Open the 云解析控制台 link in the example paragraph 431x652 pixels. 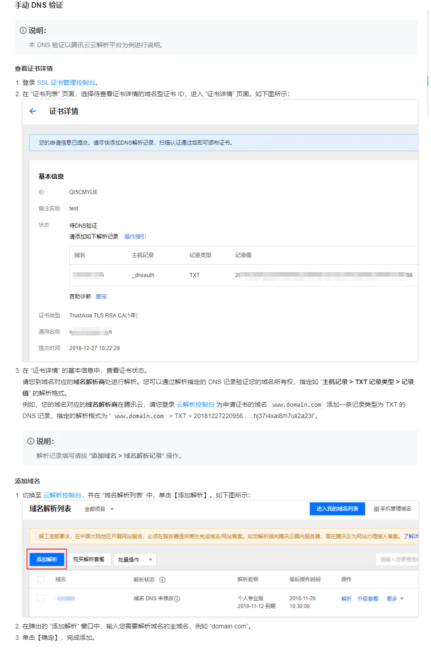click(196, 404)
